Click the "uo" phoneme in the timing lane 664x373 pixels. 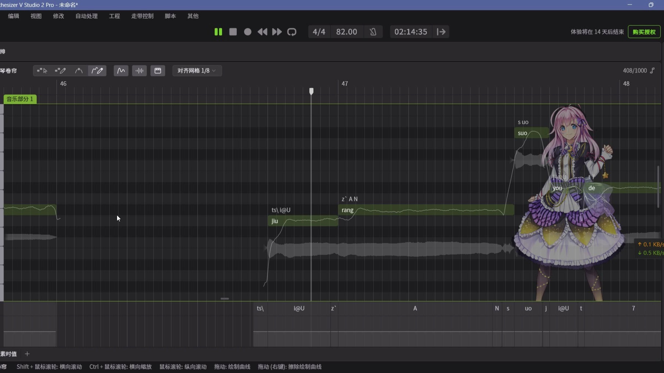pos(528,308)
